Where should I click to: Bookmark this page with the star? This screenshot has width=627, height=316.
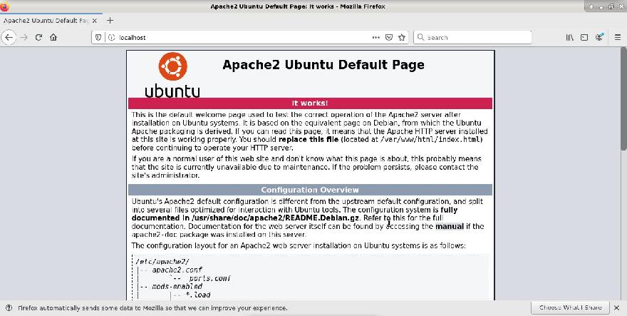(402, 37)
